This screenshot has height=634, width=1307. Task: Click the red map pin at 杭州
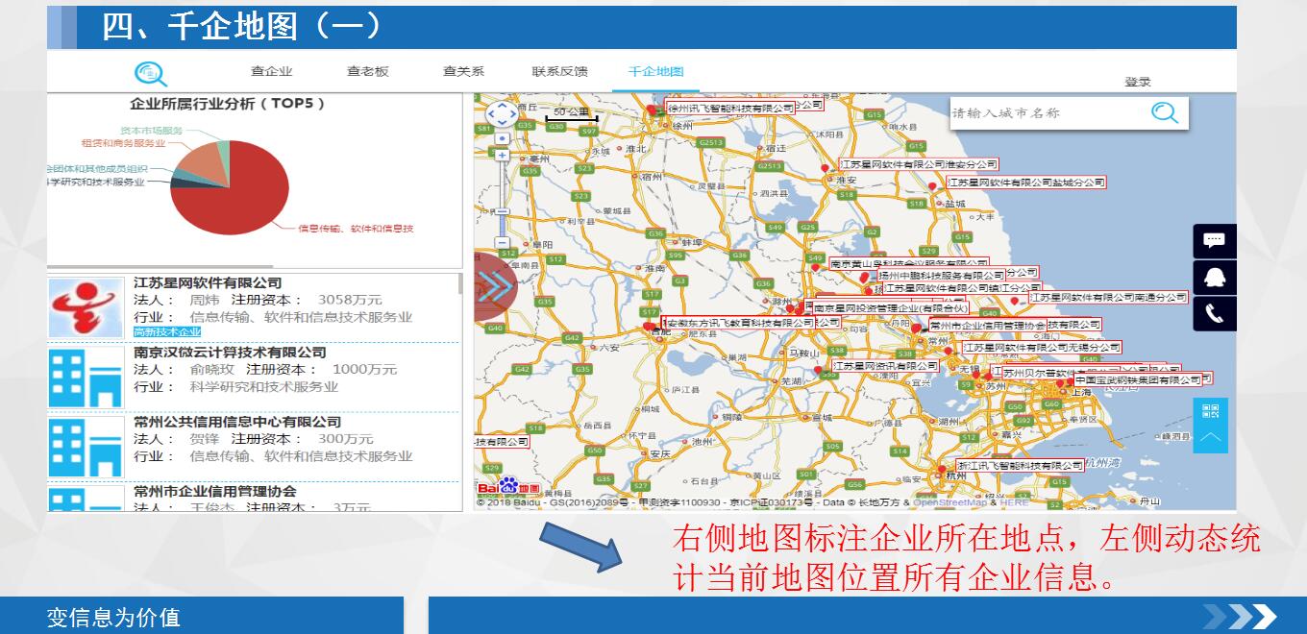click(x=941, y=471)
